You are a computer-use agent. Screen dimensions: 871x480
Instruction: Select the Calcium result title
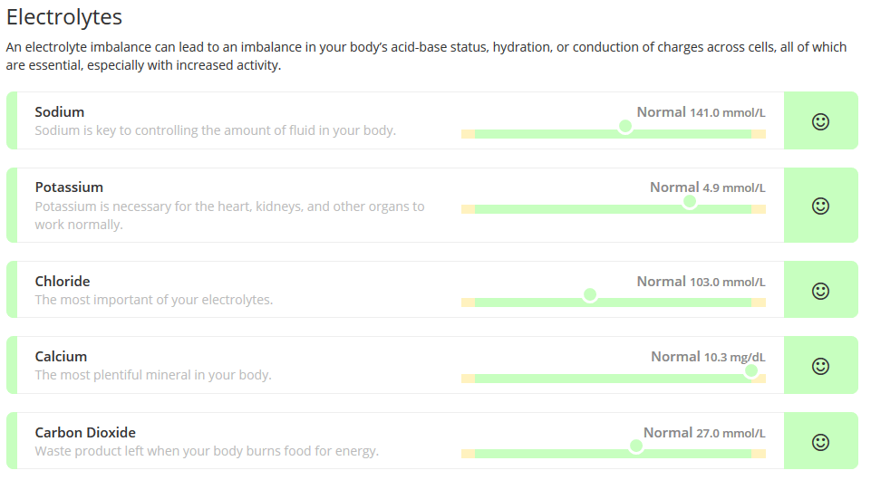point(61,357)
